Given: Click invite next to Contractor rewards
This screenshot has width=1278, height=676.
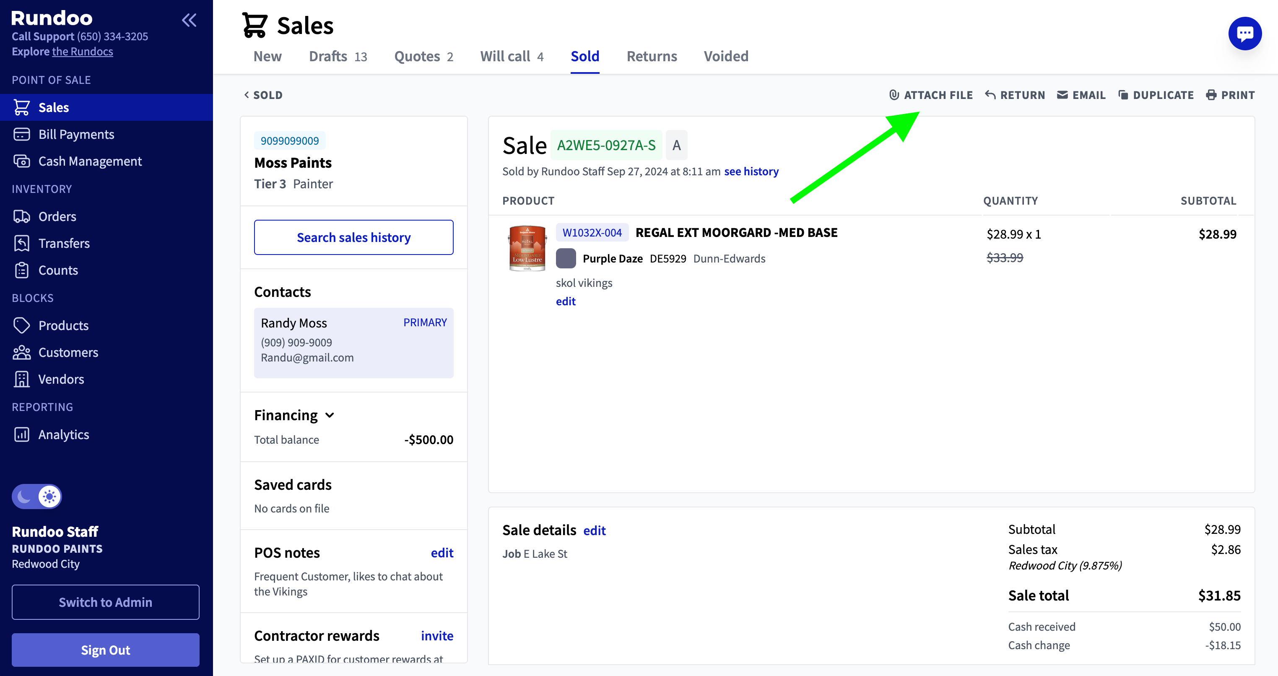Looking at the screenshot, I should [437, 636].
